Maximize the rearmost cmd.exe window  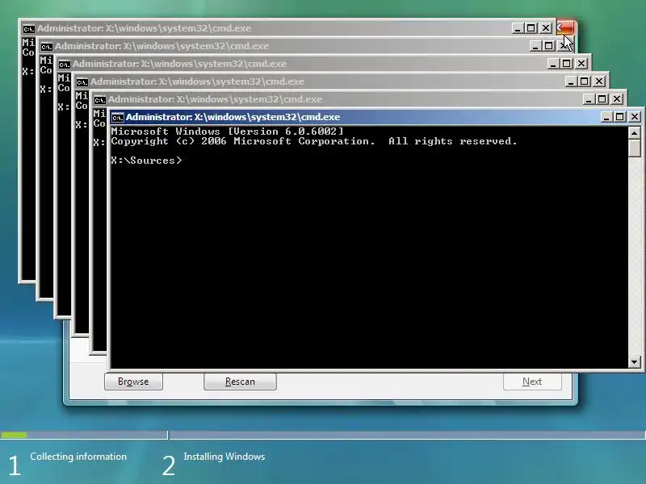(x=531, y=28)
